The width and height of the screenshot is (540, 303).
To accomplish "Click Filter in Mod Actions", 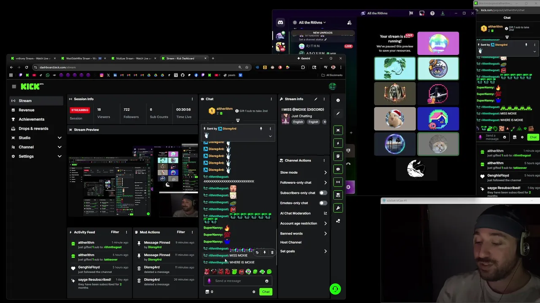I will [181, 232].
